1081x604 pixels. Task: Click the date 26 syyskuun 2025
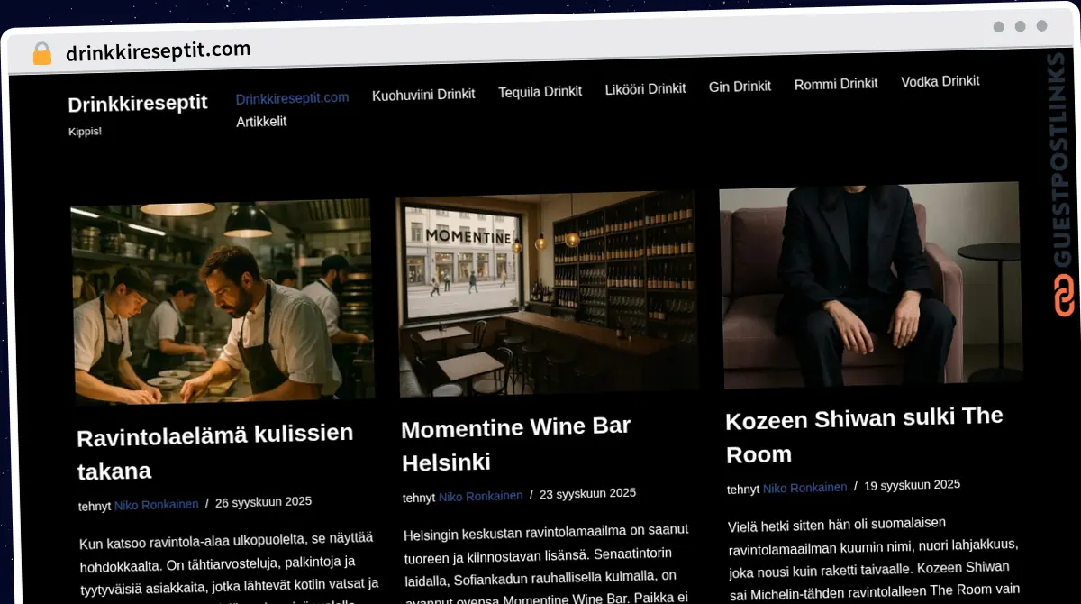point(263,502)
